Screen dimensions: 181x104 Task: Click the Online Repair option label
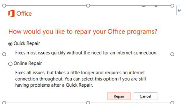point(28,63)
